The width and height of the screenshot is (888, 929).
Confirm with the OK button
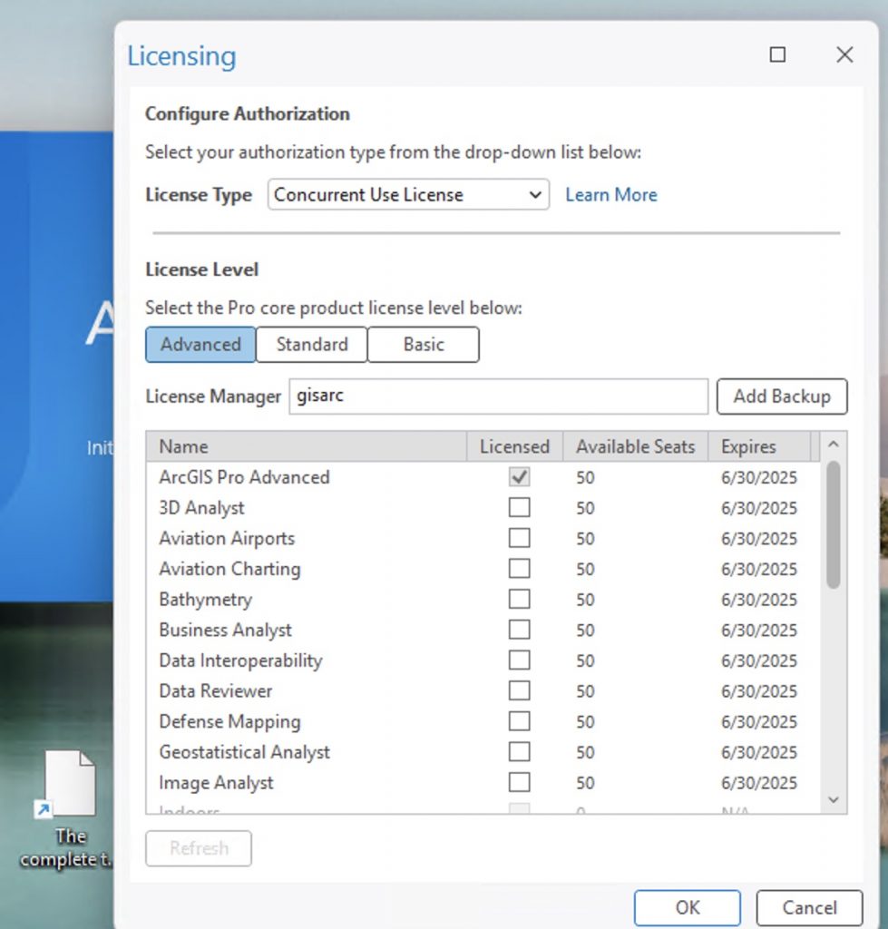pos(688,907)
